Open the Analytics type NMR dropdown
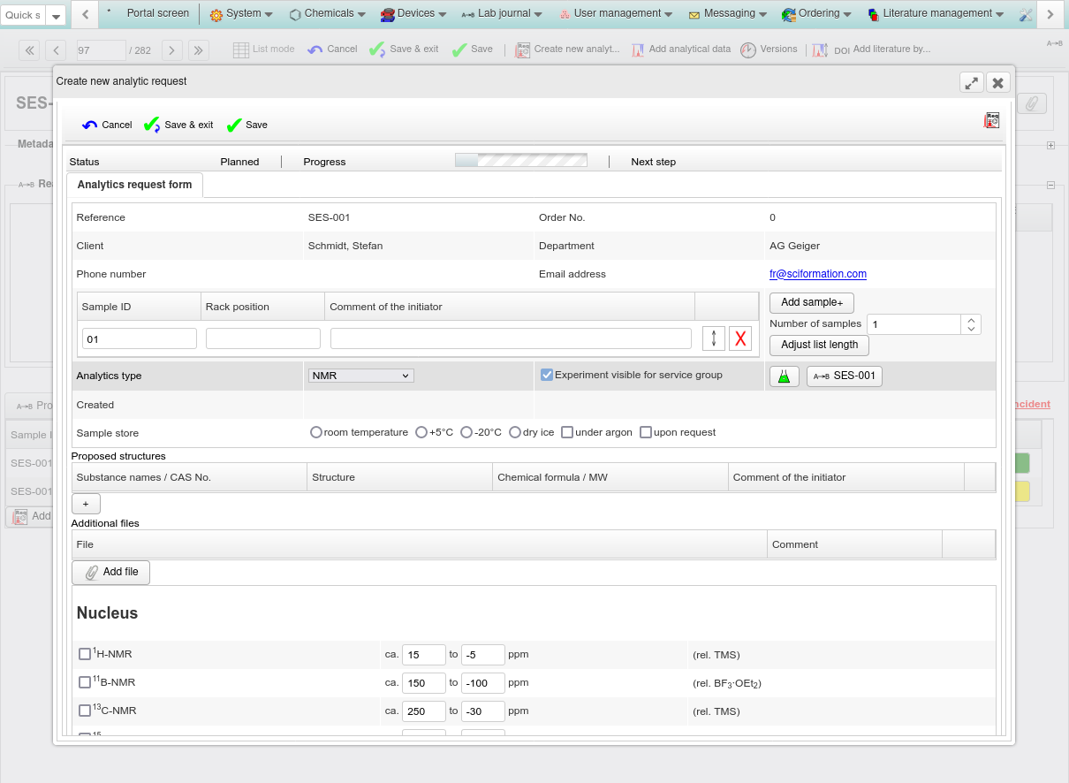1069x783 pixels. [x=360, y=376]
